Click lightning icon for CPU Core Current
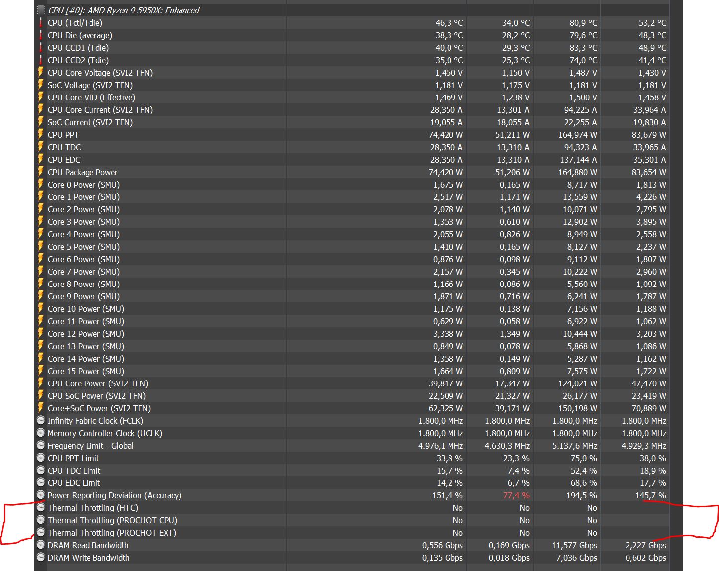Viewport: 719px width, 571px height. pos(41,109)
